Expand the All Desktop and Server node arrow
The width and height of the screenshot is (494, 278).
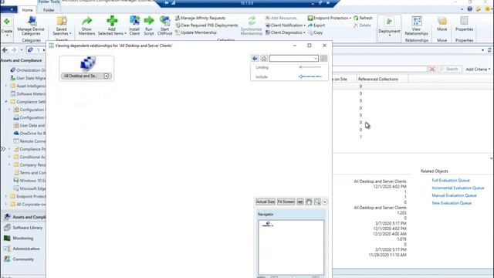[107, 76]
